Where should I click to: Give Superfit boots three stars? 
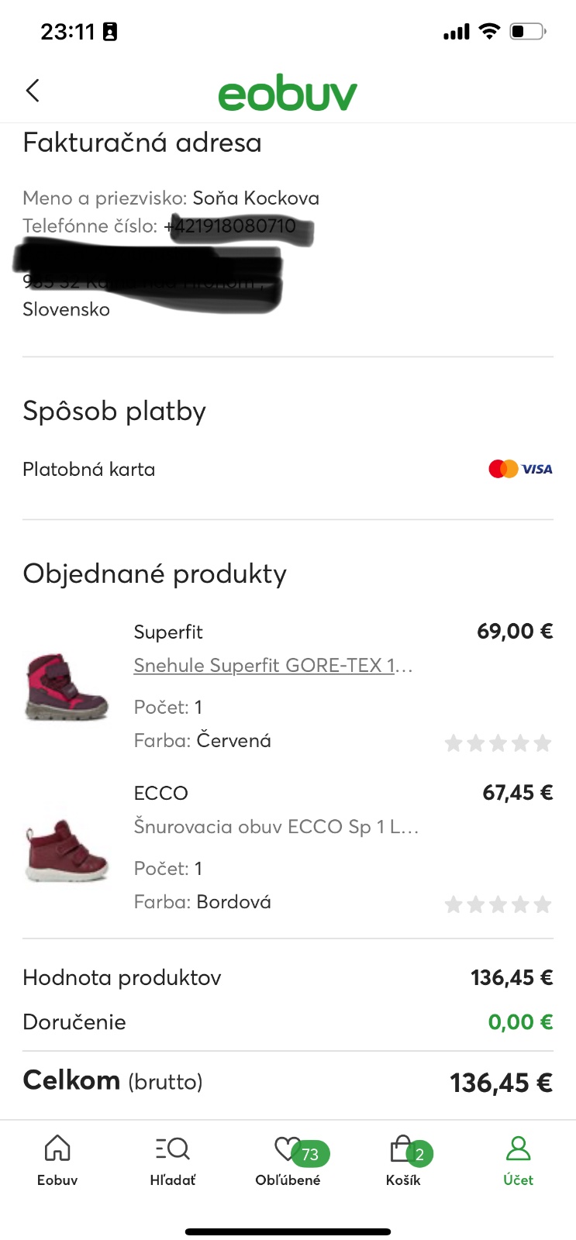[x=498, y=744]
